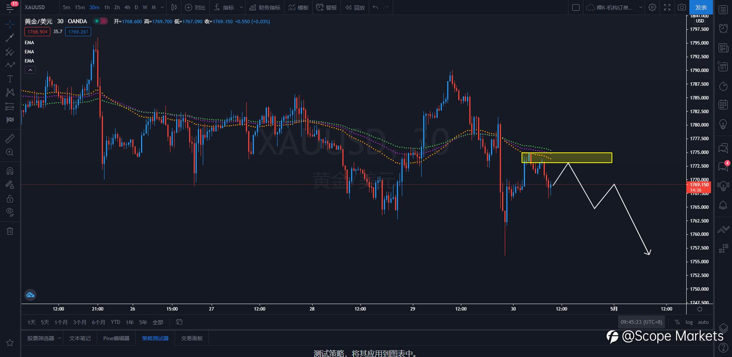This screenshot has width=732, height=357.
Task: Open the watchlist panel icon
Action: [723, 10]
